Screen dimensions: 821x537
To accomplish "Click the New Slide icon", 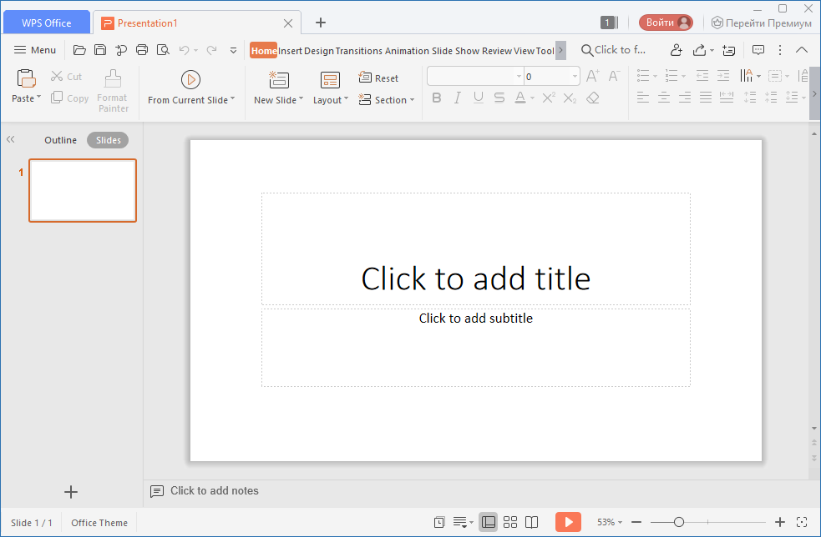I will [x=279, y=80].
